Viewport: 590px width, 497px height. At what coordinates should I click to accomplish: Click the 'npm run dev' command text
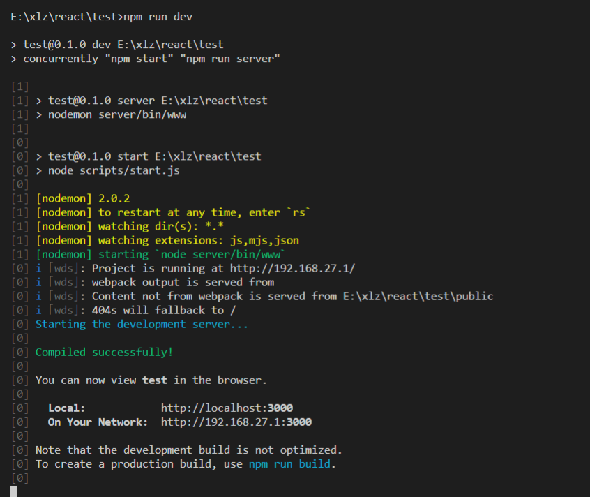click(x=158, y=17)
